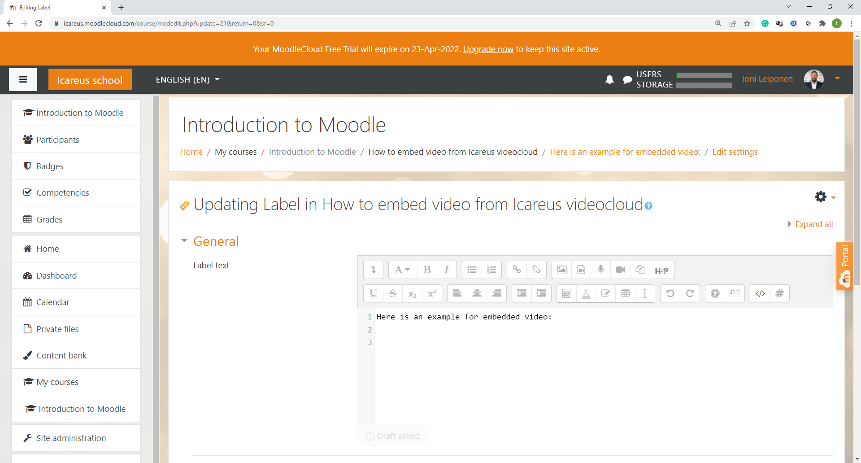Click the record audio microphone icon
The image size is (861, 463).
[x=601, y=270]
